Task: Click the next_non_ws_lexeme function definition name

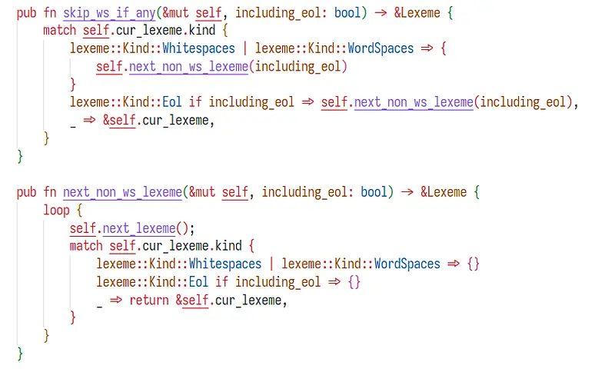Action: point(122,191)
